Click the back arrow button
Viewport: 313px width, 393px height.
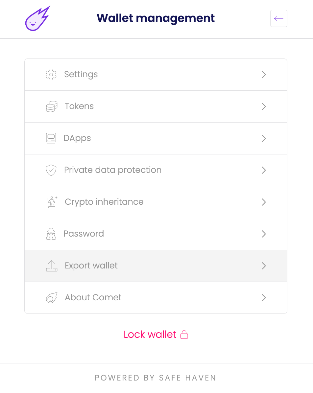tap(278, 18)
